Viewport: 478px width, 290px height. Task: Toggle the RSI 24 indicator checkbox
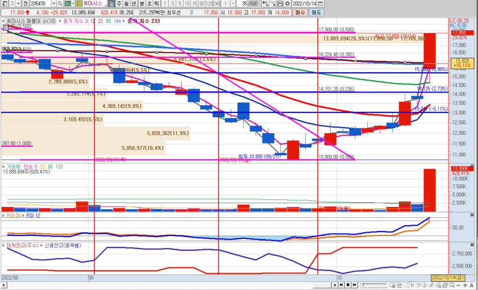tap(3, 216)
